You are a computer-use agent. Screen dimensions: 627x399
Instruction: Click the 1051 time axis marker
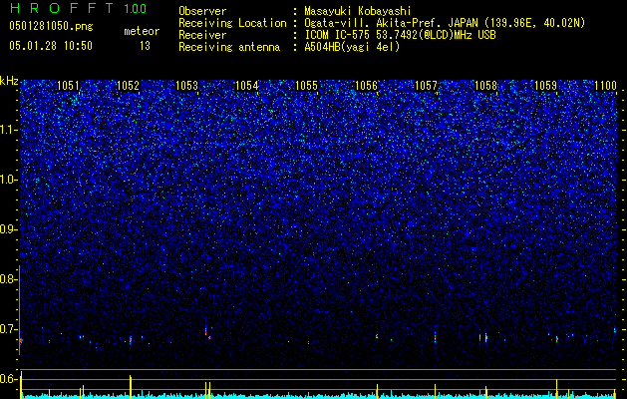click(x=68, y=86)
